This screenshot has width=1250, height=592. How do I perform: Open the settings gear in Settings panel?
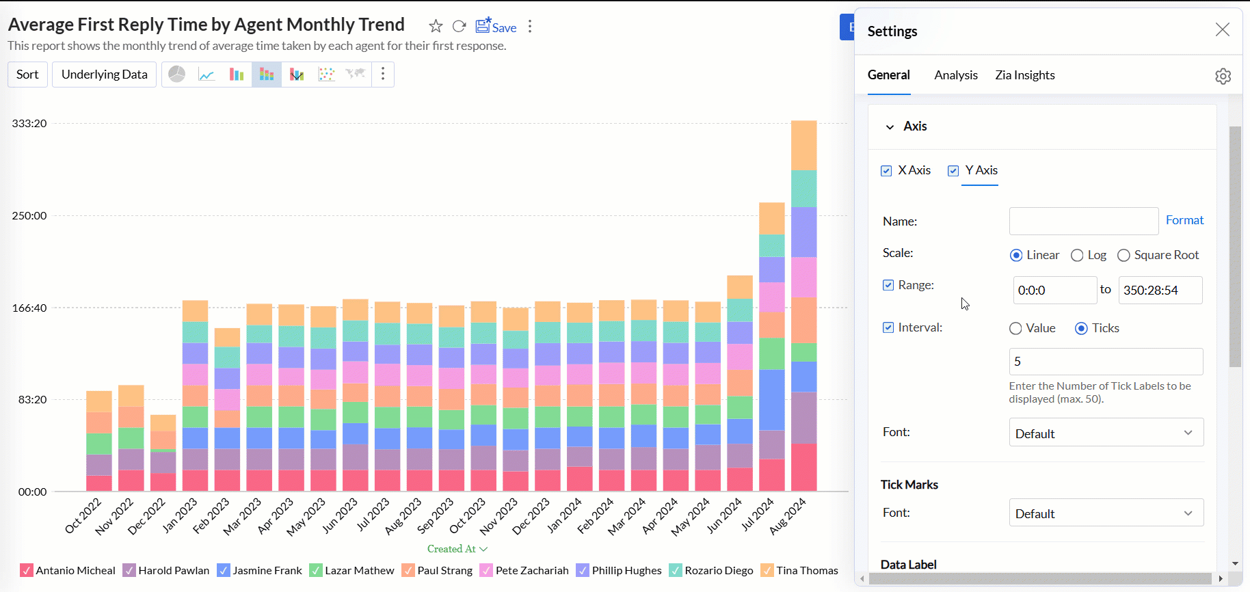click(x=1223, y=76)
